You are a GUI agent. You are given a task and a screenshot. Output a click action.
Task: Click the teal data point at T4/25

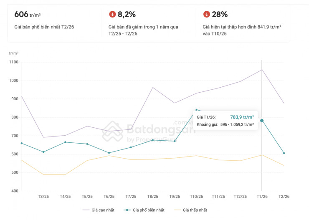pos(65,142)
